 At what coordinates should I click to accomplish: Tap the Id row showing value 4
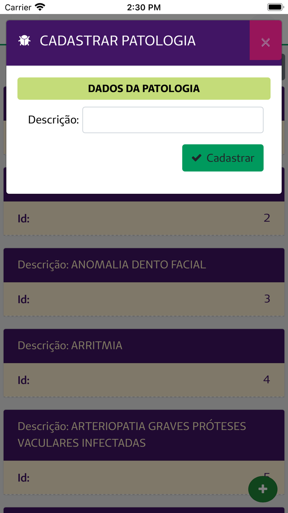coord(143,380)
